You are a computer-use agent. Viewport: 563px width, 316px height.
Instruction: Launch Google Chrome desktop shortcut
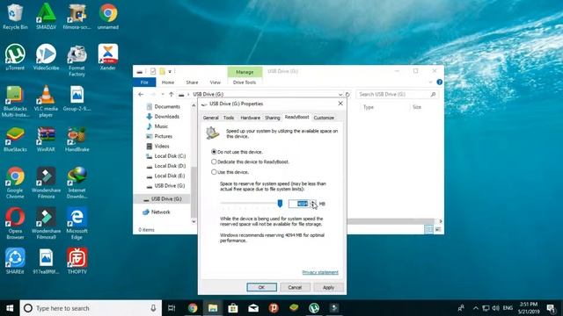(x=15, y=183)
